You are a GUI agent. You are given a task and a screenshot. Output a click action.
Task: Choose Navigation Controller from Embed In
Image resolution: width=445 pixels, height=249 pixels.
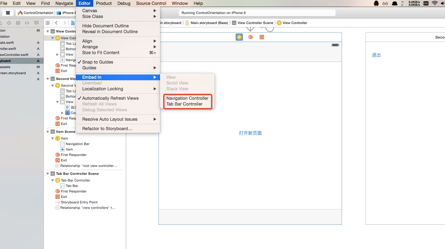187,98
